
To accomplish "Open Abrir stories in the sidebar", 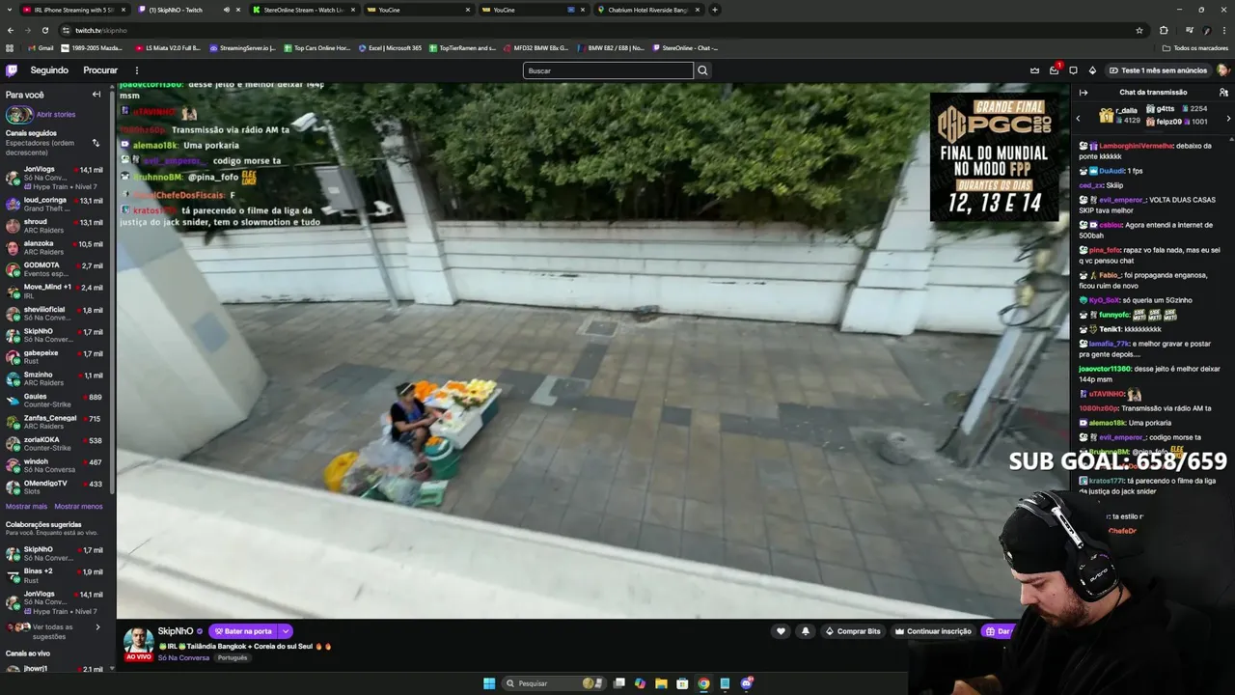I will click(x=55, y=114).
